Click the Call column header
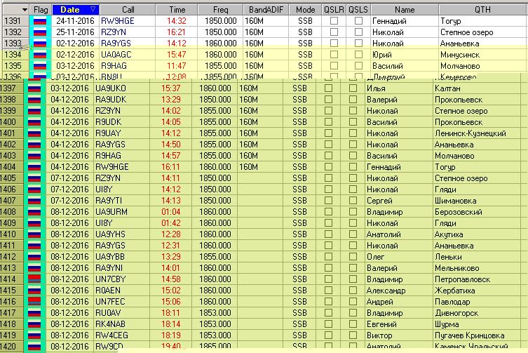528x353 pixels. (x=128, y=10)
